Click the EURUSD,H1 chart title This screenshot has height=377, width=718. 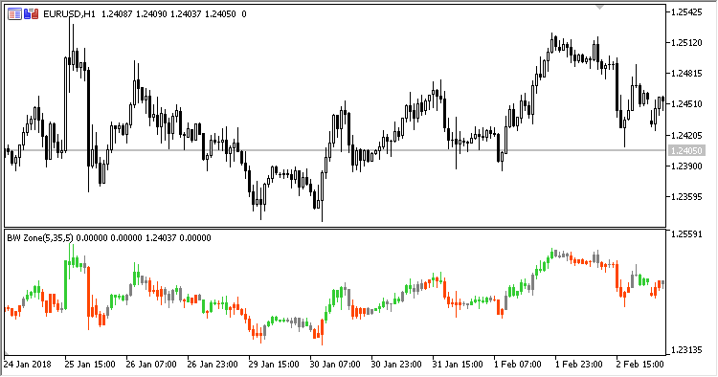69,14
